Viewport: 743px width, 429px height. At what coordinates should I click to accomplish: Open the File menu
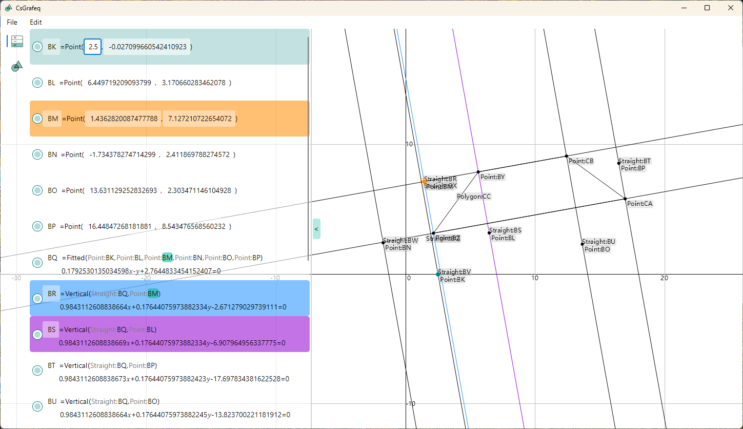click(12, 22)
